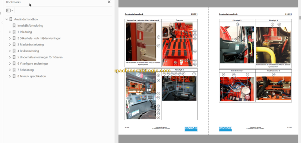The height and width of the screenshot is (143, 301).
Task: Expand the 7 Felsökning bookmark
Action: click(x=10, y=70)
